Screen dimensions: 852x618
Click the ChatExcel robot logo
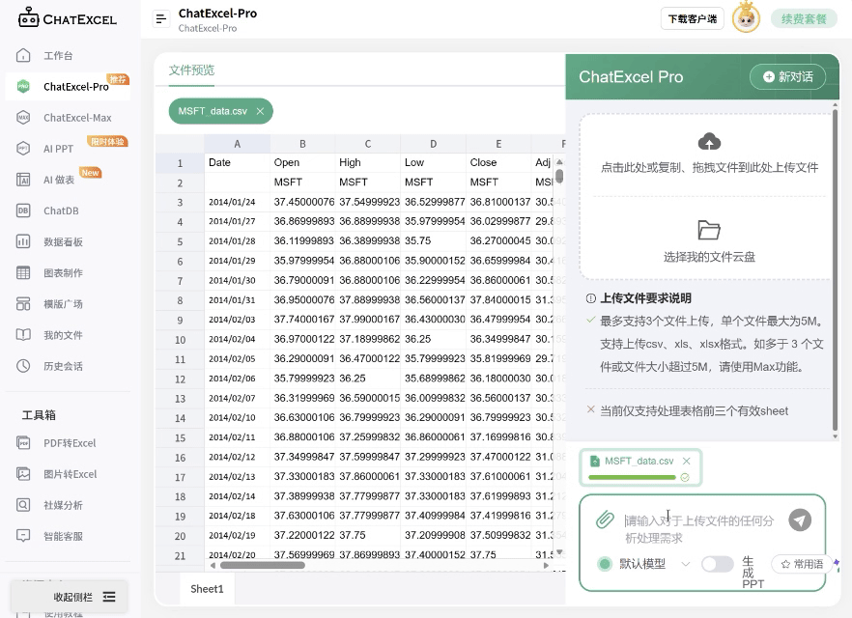28,17
